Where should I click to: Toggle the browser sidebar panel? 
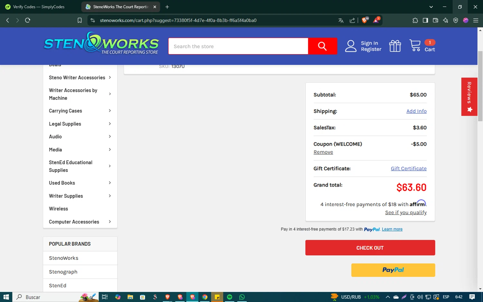tap(425, 20)
